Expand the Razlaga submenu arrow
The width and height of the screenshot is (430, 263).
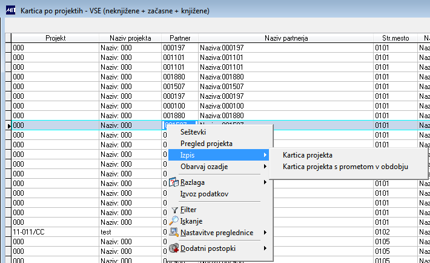pyautogui.click(x=265, y=182)
